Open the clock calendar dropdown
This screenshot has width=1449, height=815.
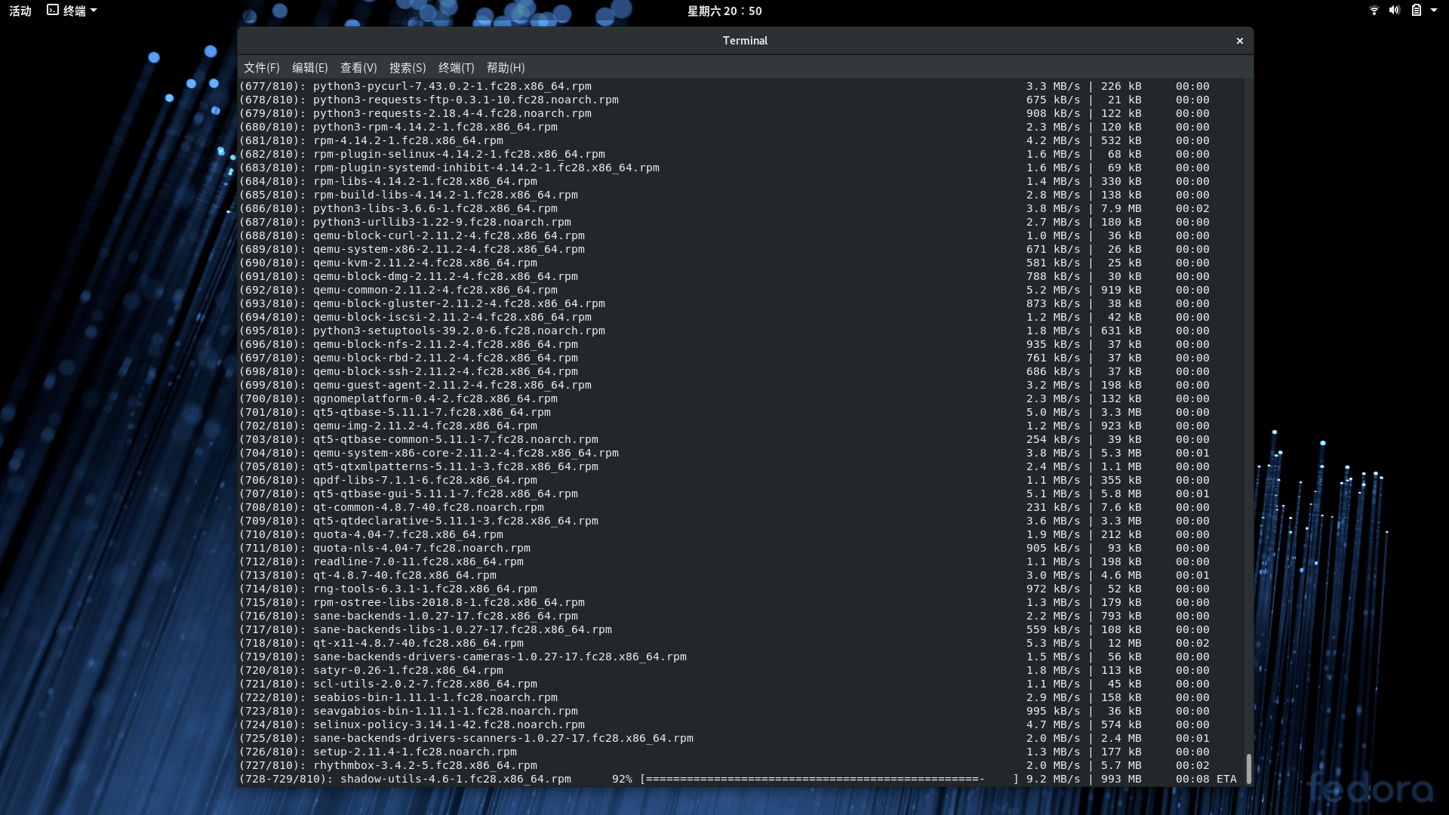pos(724,11)
